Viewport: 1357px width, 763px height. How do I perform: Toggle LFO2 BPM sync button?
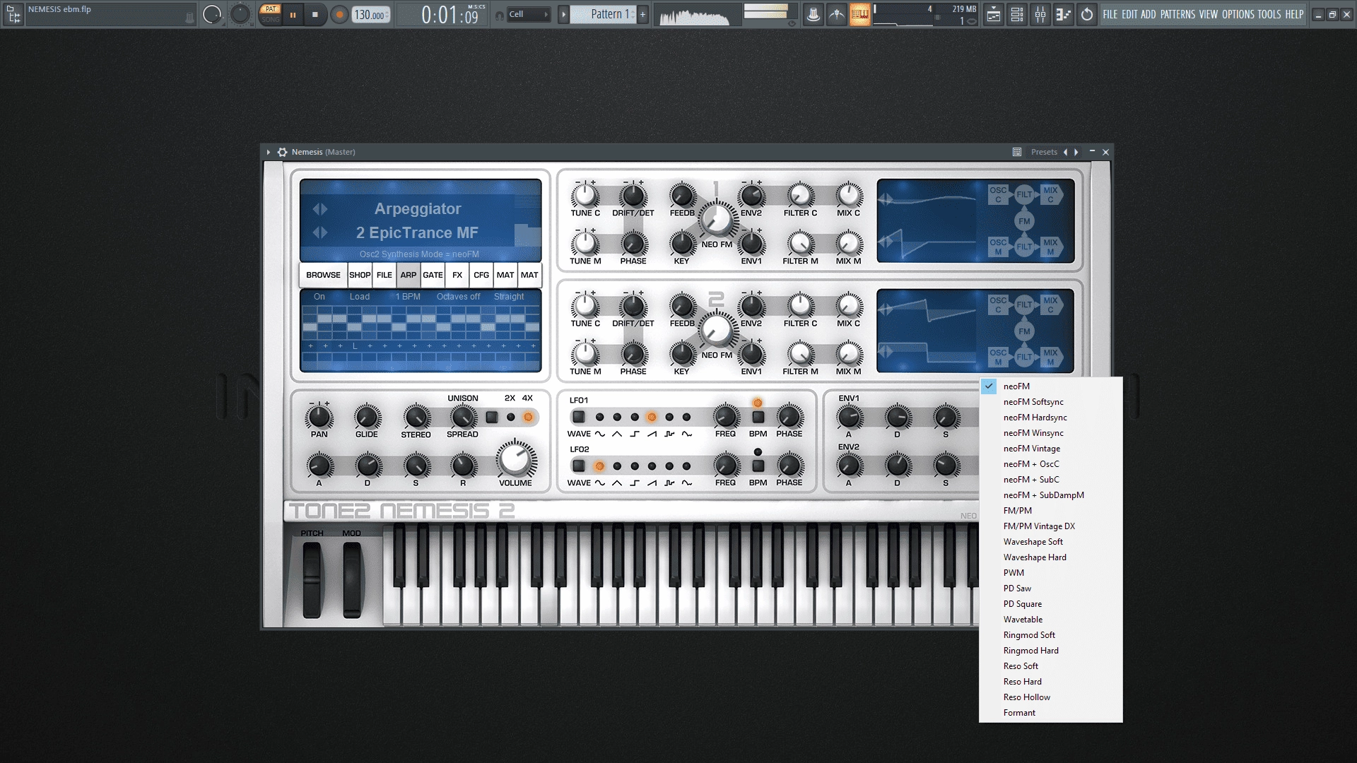tap(758, 466)
